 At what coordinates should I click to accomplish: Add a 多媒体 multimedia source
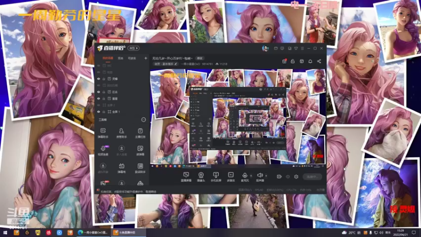tap(230, 177)
